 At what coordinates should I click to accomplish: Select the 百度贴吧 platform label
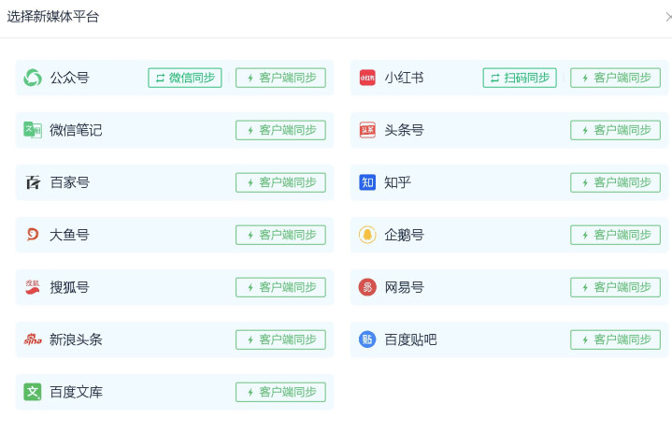pos(410,339)
